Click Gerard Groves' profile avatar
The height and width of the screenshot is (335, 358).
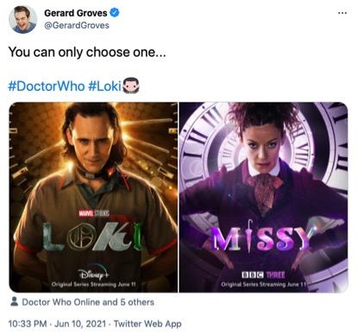pyautogui.click(x=22, y=19)
